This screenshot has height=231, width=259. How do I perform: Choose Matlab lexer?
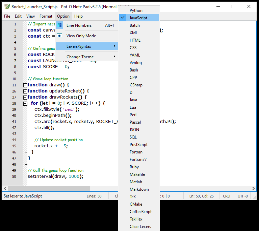139,182
